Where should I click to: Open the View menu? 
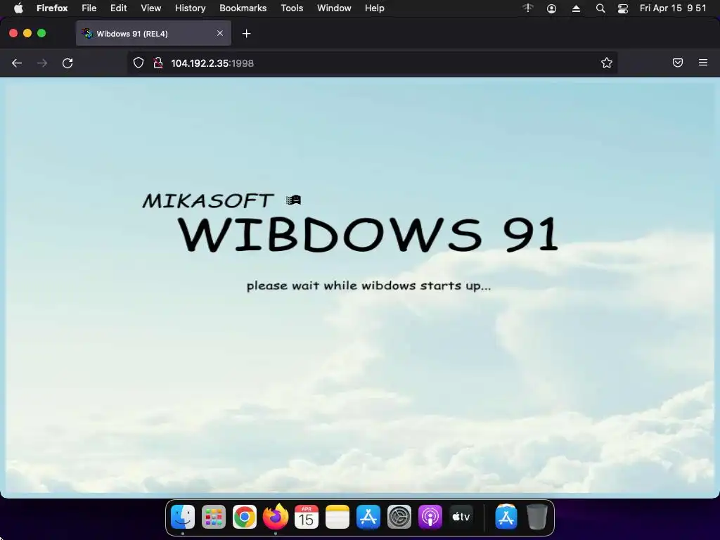[150, 8]
